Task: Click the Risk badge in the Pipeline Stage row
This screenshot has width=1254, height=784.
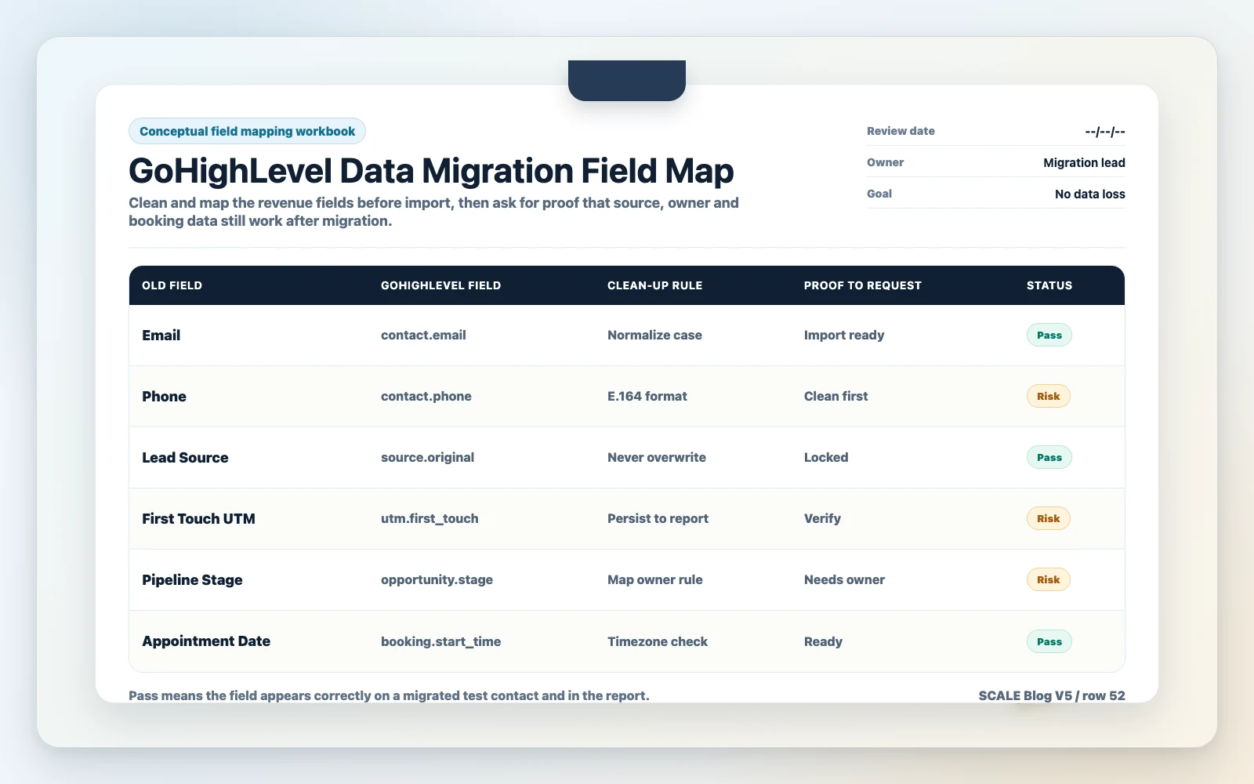Action: (1049, 580)
